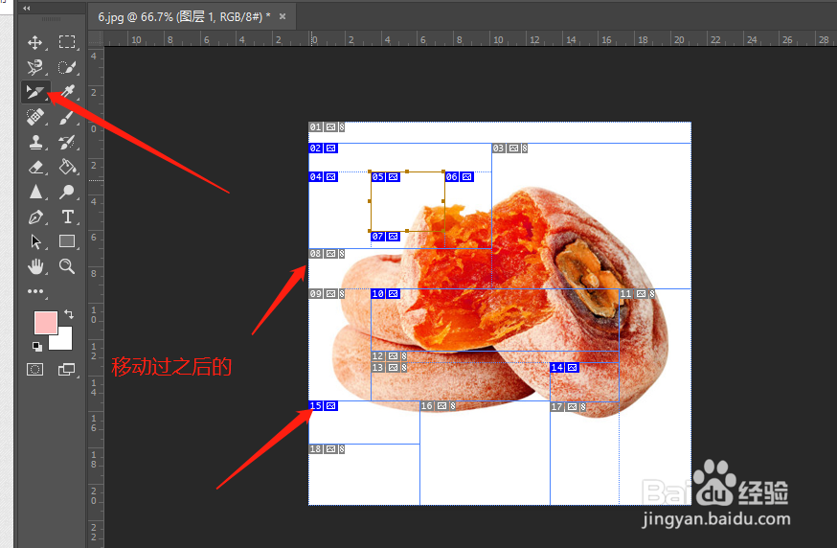Select slice 09 badge
Viewport: 837px width, 548px height.
click(x=327, y=294)
